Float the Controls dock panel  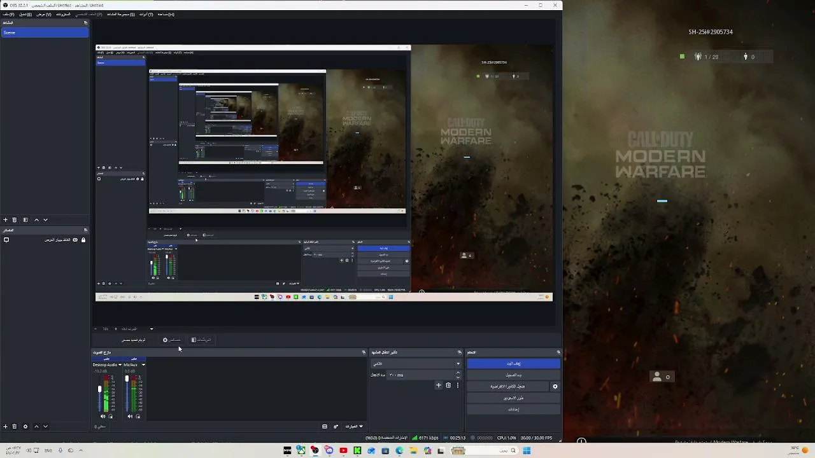coord(558,352)
